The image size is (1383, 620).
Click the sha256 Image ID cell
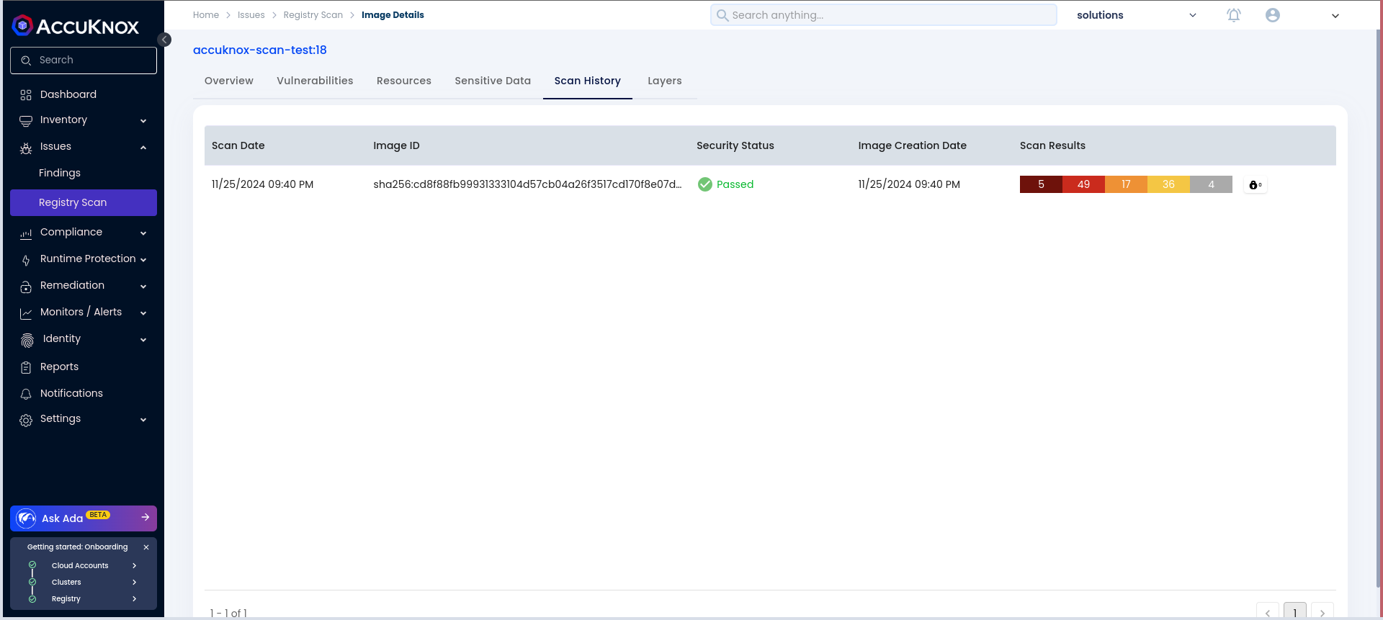point(527,185)
